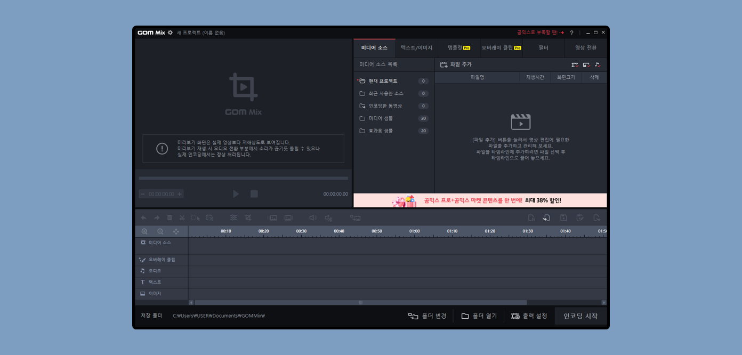Select 최근 사용한 소스 folder
The image size is (742, 355).
[393, 93]
